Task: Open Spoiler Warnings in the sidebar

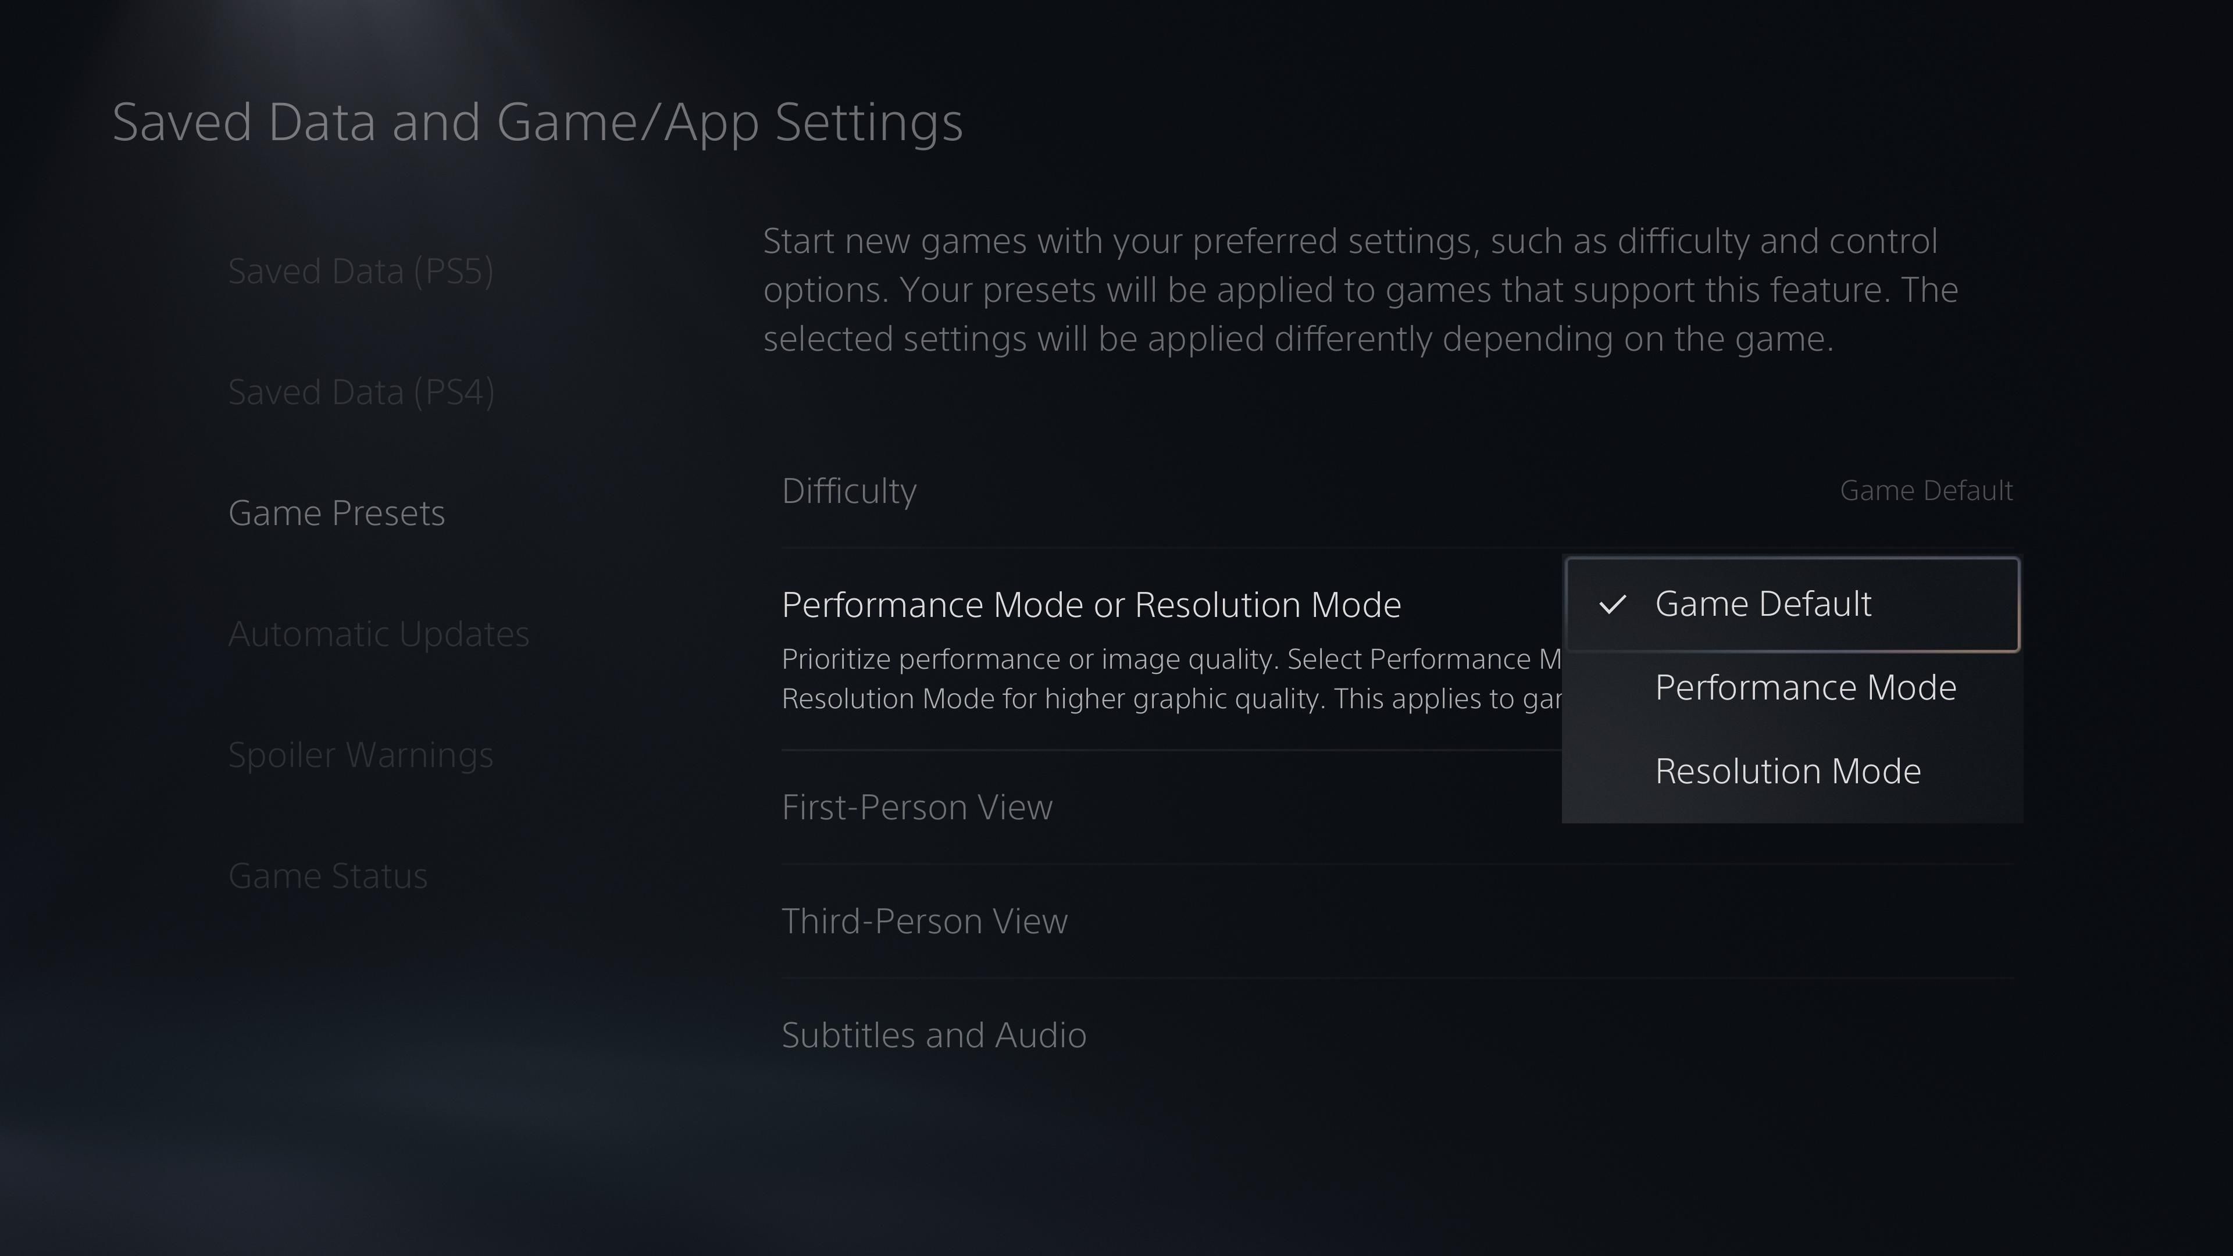Action: pos(361,755)
